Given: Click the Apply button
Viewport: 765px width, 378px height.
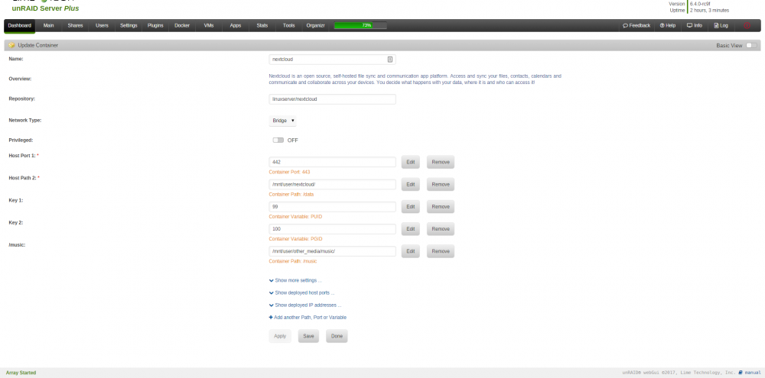Looking at the screenshot, I should (280, 336).
